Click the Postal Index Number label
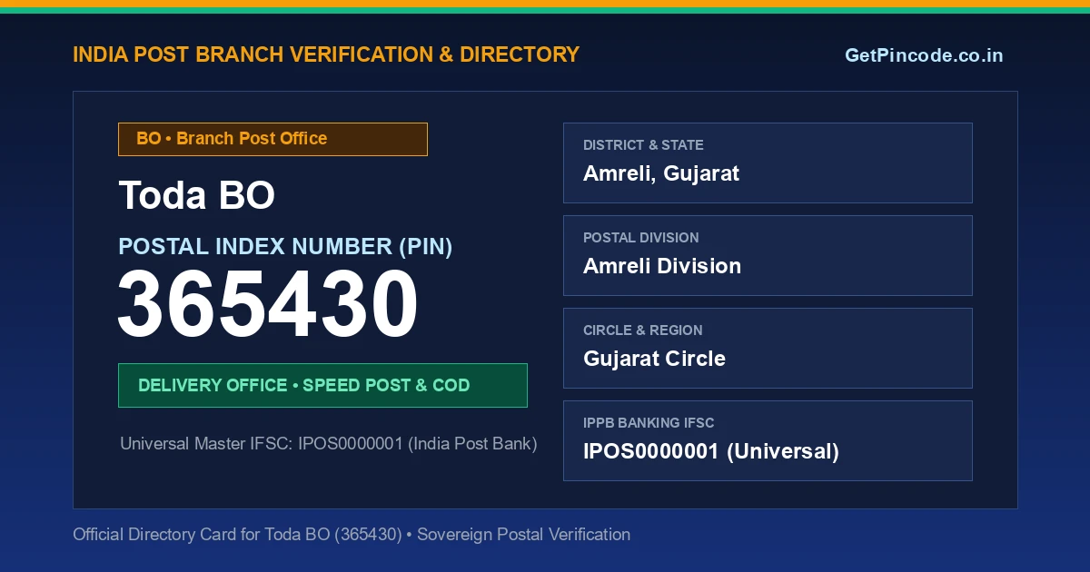The height and width of the screenshot is (572, 1090). [x=285, y=246]
